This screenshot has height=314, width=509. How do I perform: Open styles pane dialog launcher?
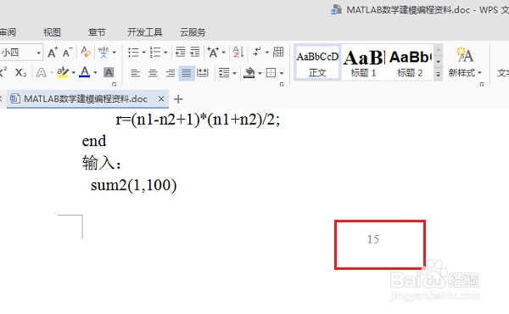482,84
